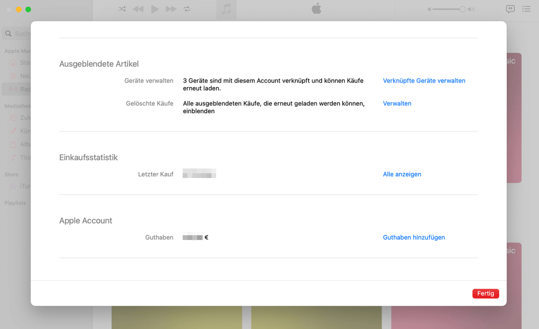Open Alle anzeigen purchase history

[x=402, y=174]
